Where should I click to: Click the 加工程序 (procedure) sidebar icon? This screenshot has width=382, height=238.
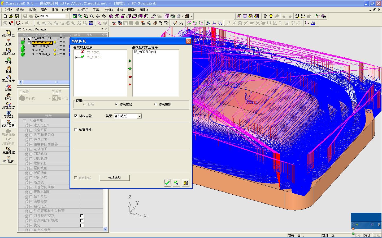click(8, 78)
